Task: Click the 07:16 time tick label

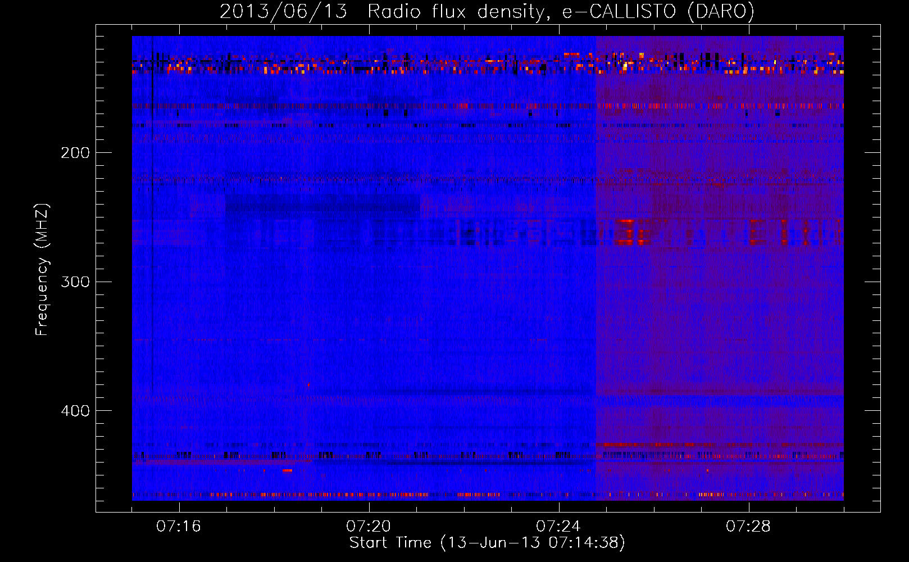Action: coord(179,526)
